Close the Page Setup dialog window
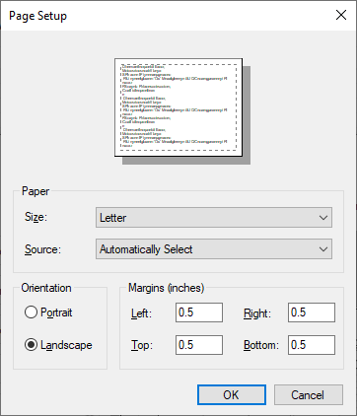 tap(341, 15)
